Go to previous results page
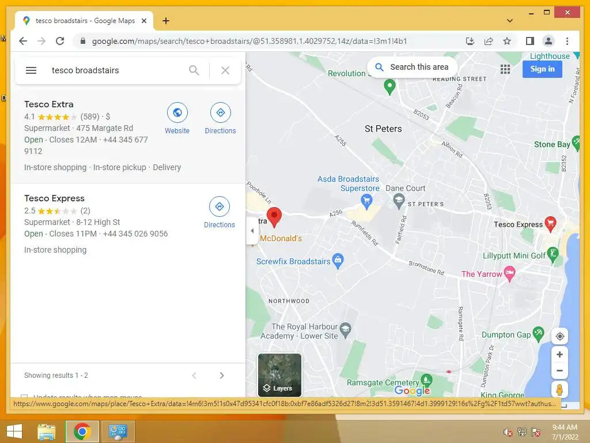Screen dimensions: 590x443 194,376
